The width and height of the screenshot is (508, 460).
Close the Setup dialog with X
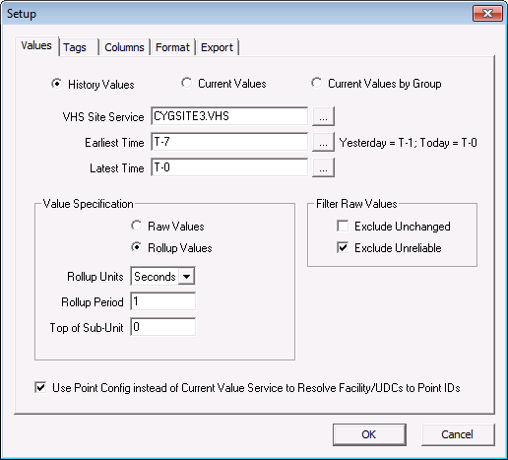(487, 14)
